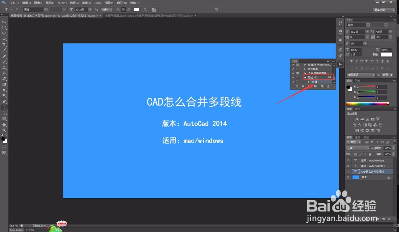
Task: Toggle checkmark for 存储 step
Action: point(293,82)
